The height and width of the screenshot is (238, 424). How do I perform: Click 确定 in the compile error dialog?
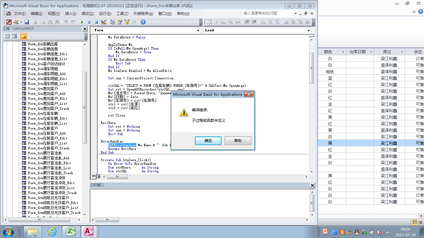208,141
